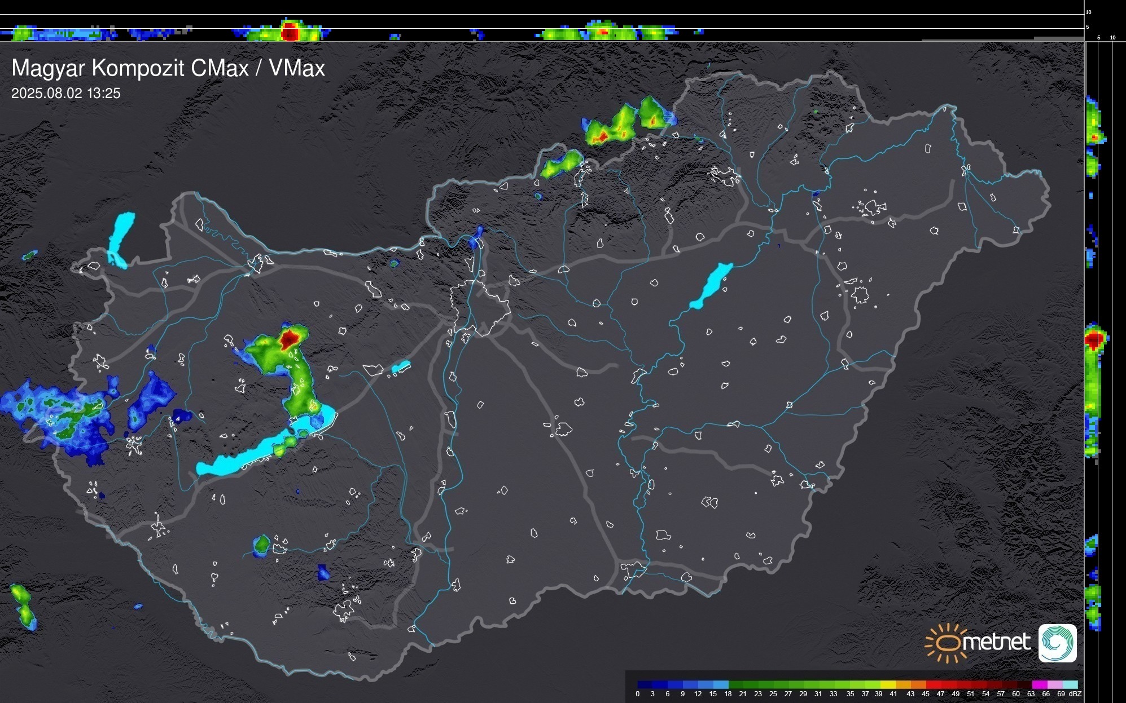Click the yellow 39–41 dBZ swatch
Image resolution: width=1126 pixels, height=703 pixels.
tap(887, 684)
